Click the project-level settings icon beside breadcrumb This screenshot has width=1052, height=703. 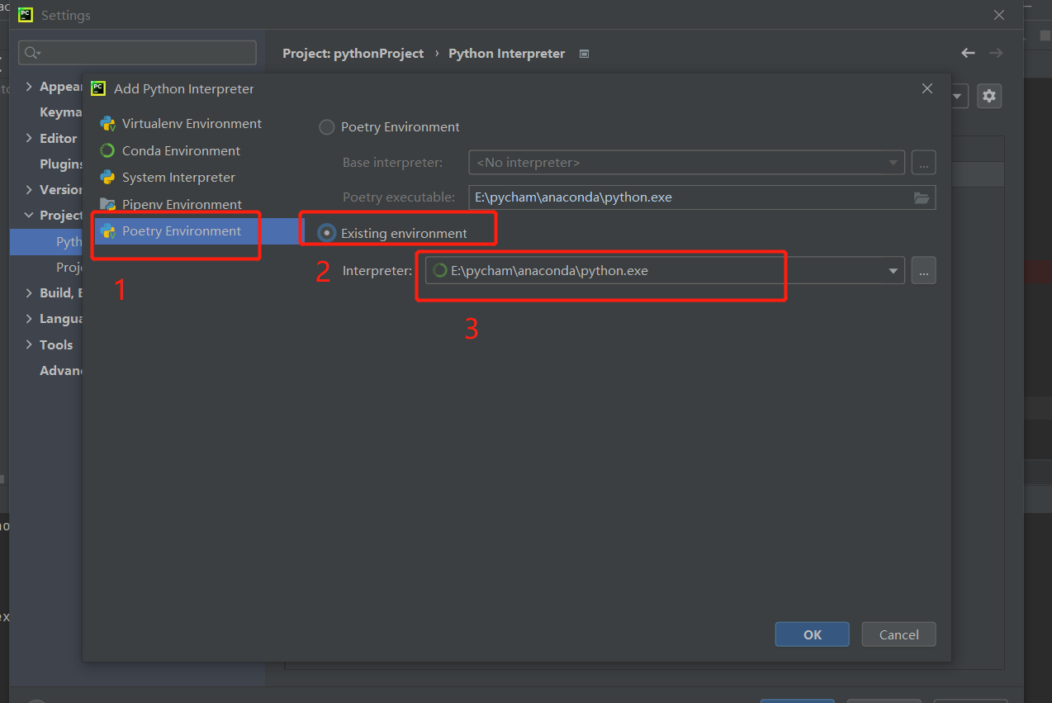[585, 54]
